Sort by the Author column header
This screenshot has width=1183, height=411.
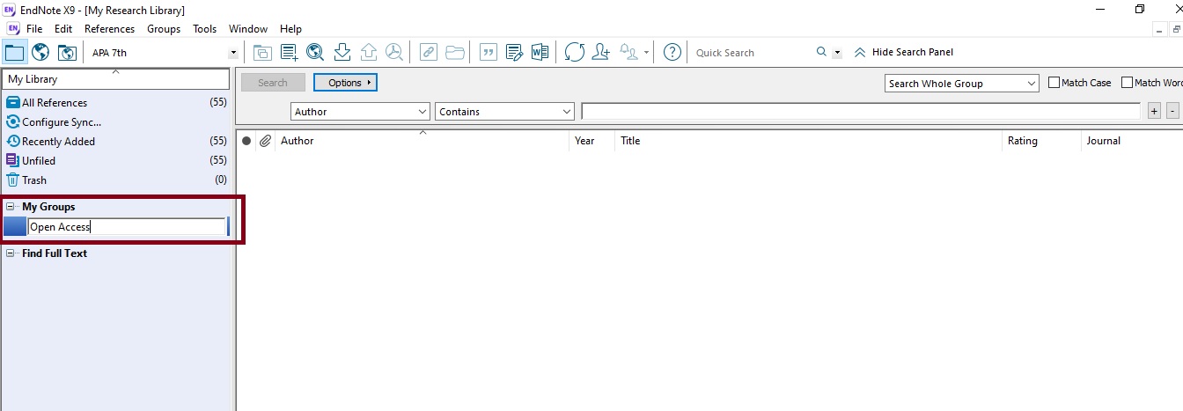click(422, 141)
